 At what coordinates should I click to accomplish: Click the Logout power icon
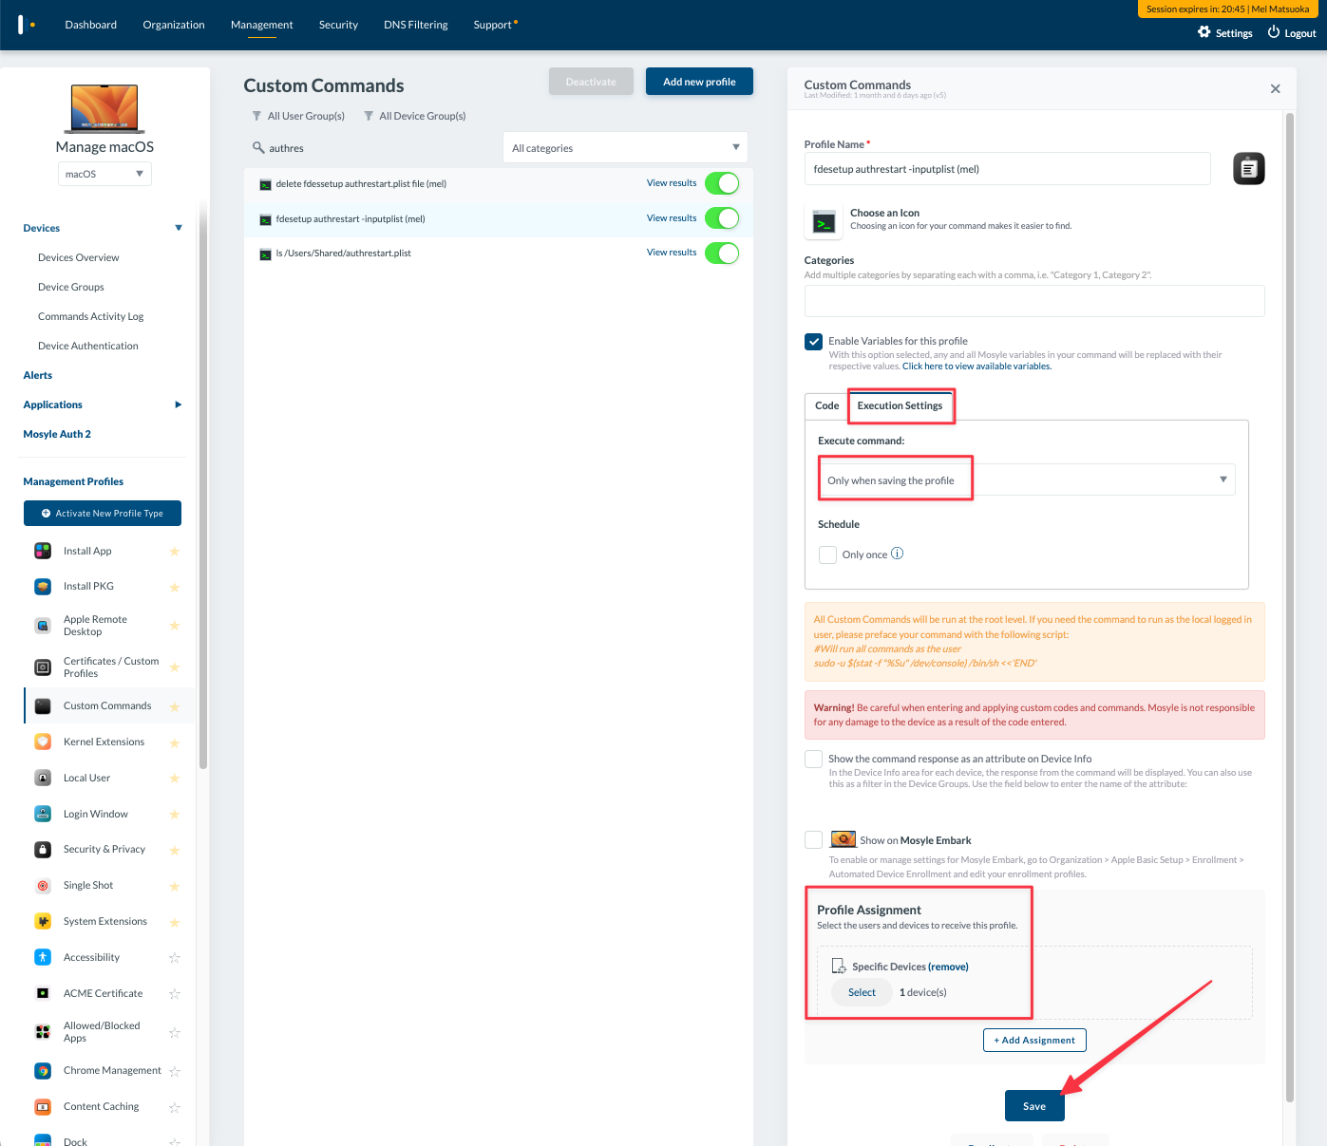(x=1274, y=32)
